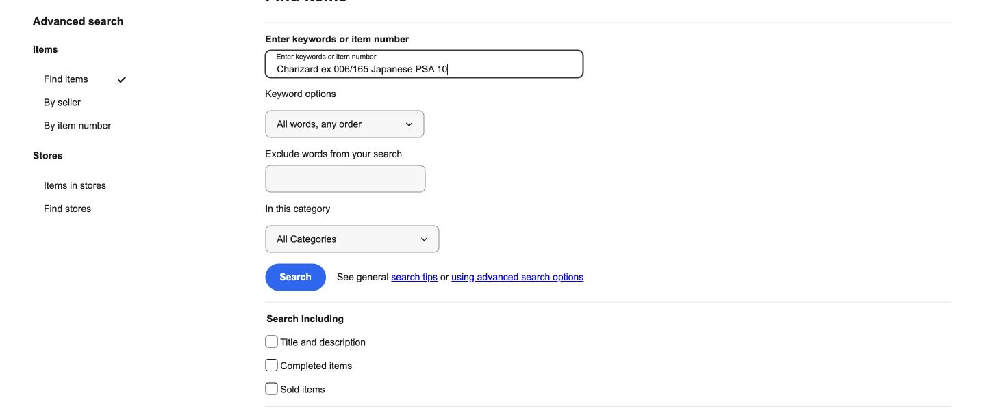Screen dimensions: 984x417
Task: Click the Exclude words input box
Action: point(345,179)
